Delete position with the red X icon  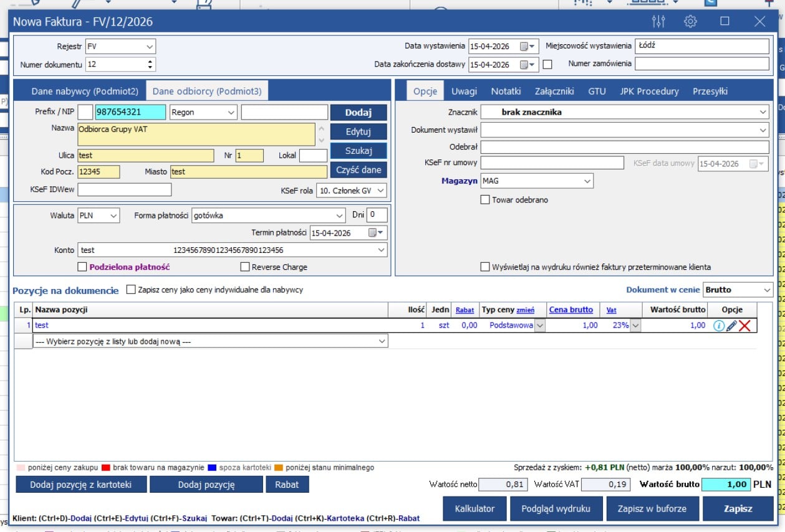(x=744, y=325)
